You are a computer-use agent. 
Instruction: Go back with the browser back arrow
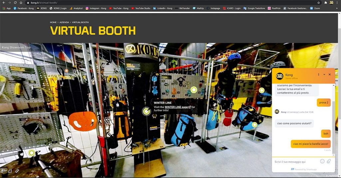(x=4, y=3)
